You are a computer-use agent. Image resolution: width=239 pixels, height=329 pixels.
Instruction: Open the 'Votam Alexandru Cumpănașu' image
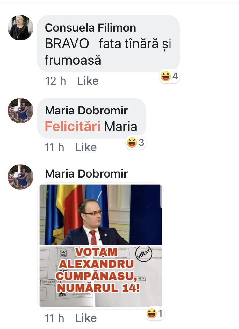point(101,246)
